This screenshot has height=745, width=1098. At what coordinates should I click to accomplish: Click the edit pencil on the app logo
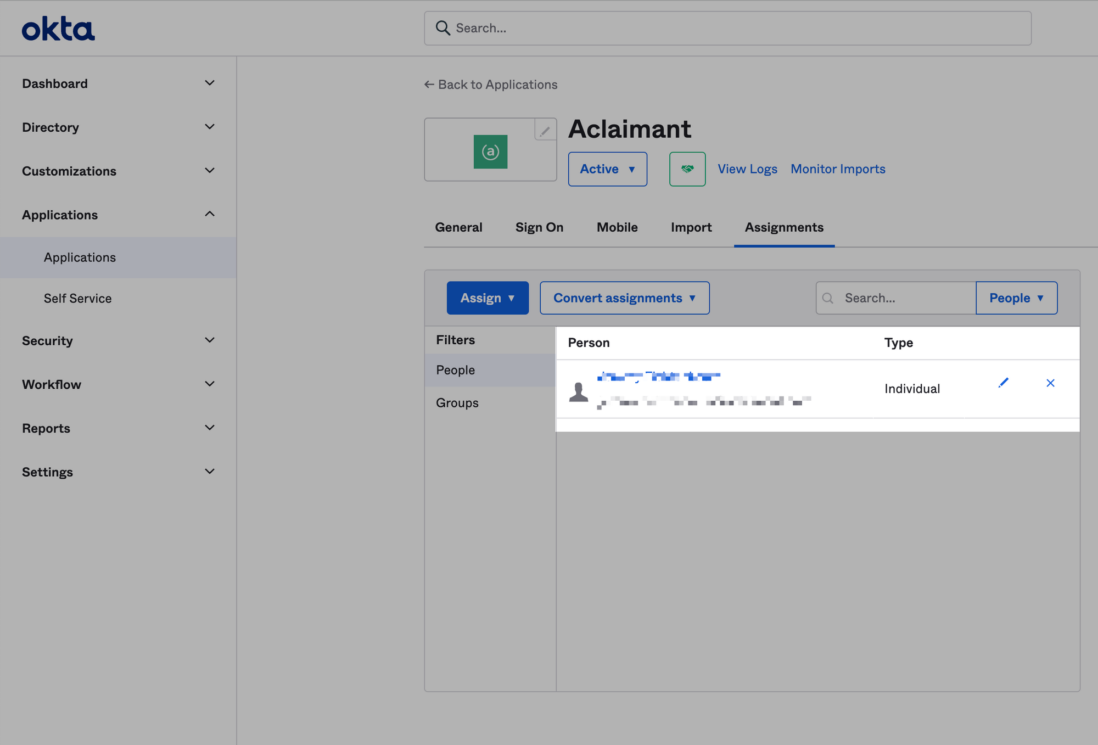coord(545,130)
